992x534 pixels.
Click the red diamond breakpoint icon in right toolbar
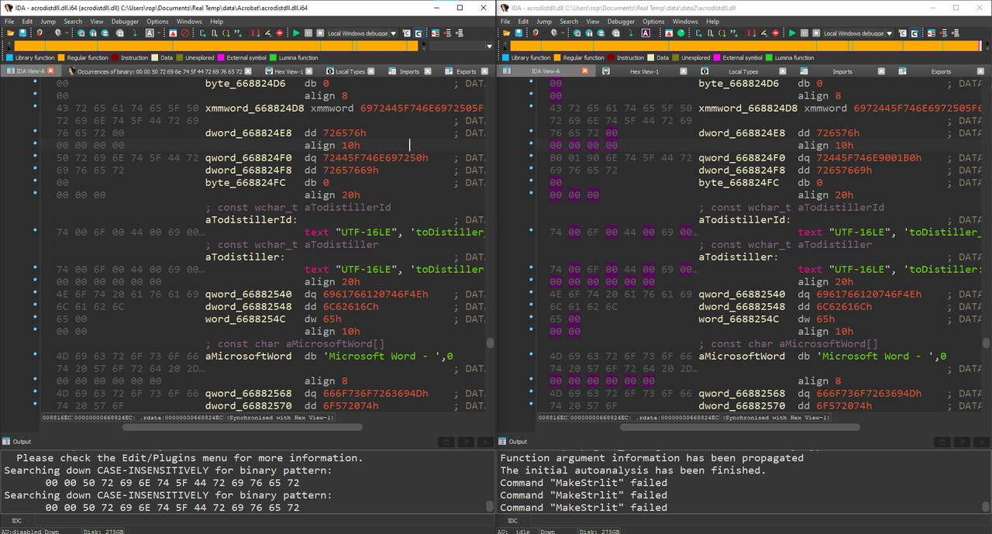[x=776, y=33]
